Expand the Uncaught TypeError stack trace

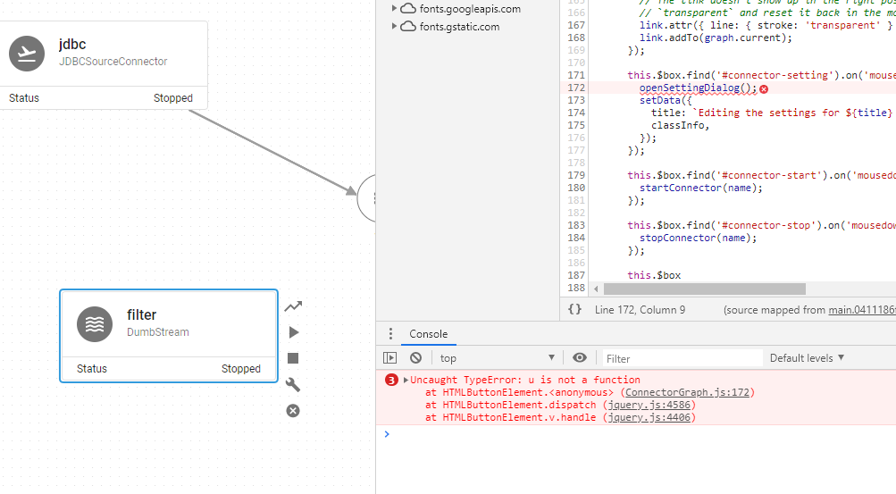406,380
